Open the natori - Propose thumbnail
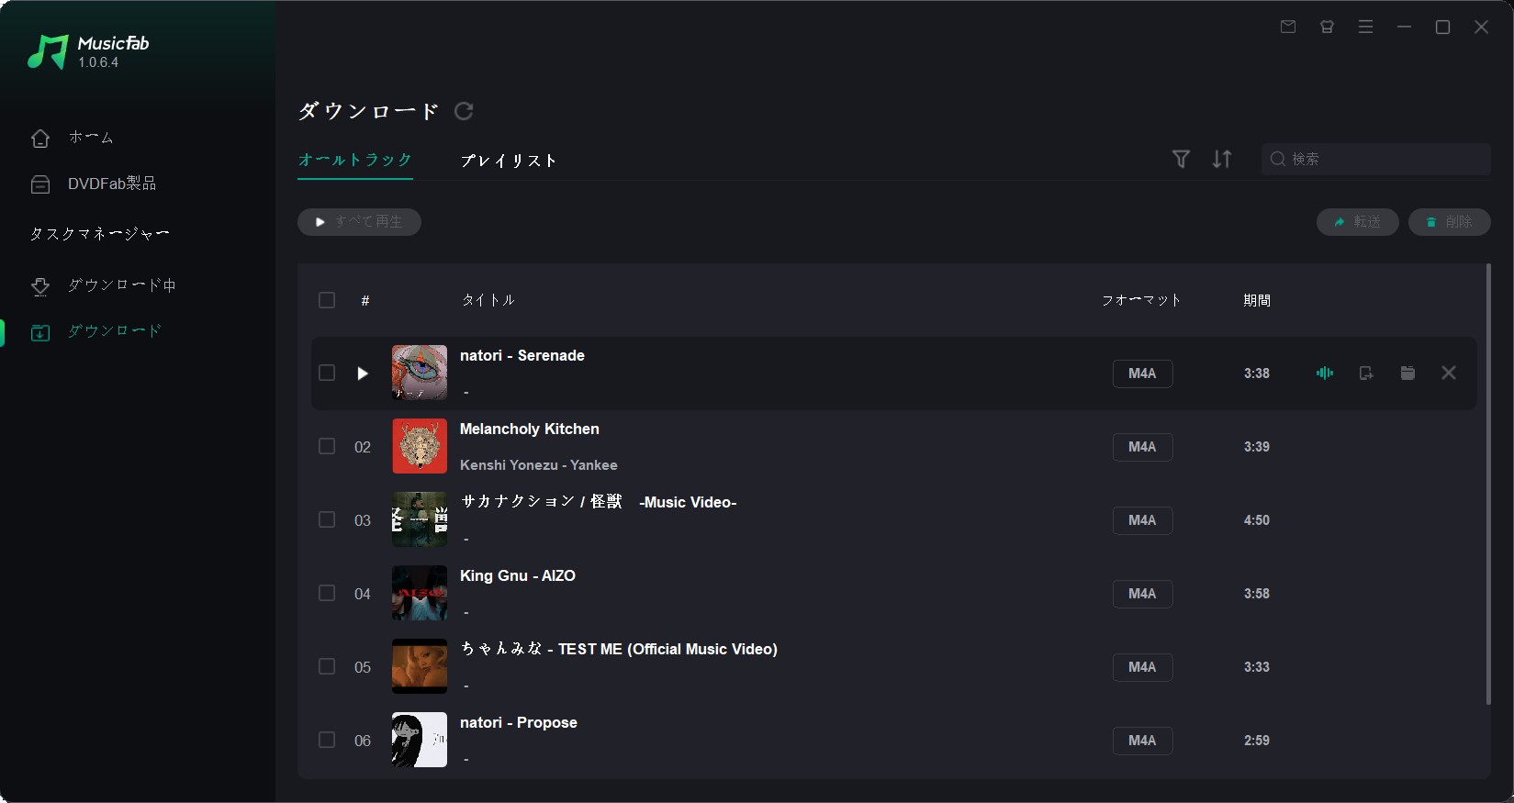 point(420,740)
